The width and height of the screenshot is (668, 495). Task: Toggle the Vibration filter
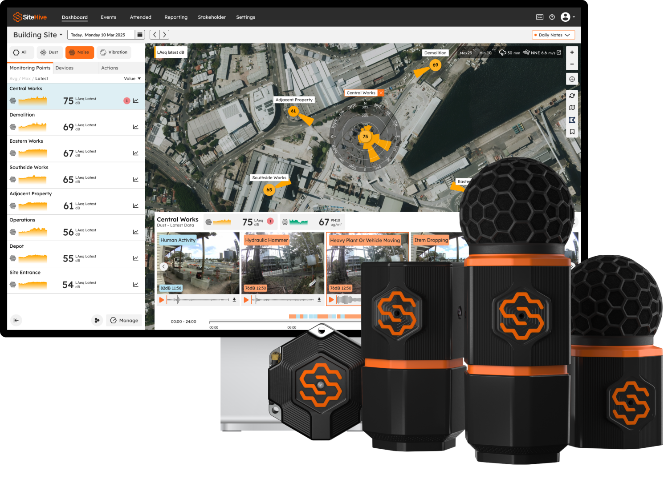[x=114, y=52]
